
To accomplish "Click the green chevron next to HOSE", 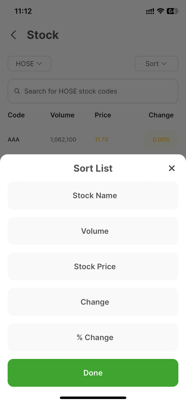I will [39, 63].
